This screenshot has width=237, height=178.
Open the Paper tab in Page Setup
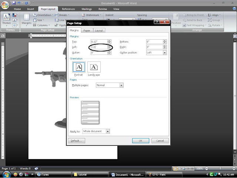coord(87,30)
